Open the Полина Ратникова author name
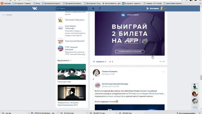Screen dimensions: 202x114 pyautogui.click(x=110, y=72)
